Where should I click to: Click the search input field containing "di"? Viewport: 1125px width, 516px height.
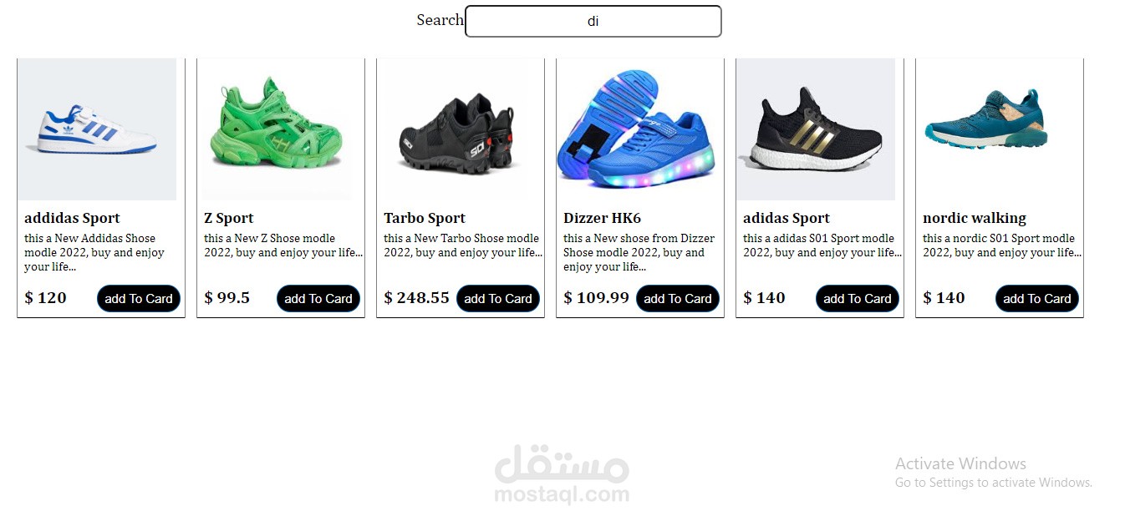(x=593, y=22)
